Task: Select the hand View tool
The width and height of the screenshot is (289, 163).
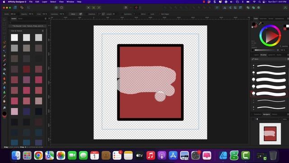Action: point(5,101)
